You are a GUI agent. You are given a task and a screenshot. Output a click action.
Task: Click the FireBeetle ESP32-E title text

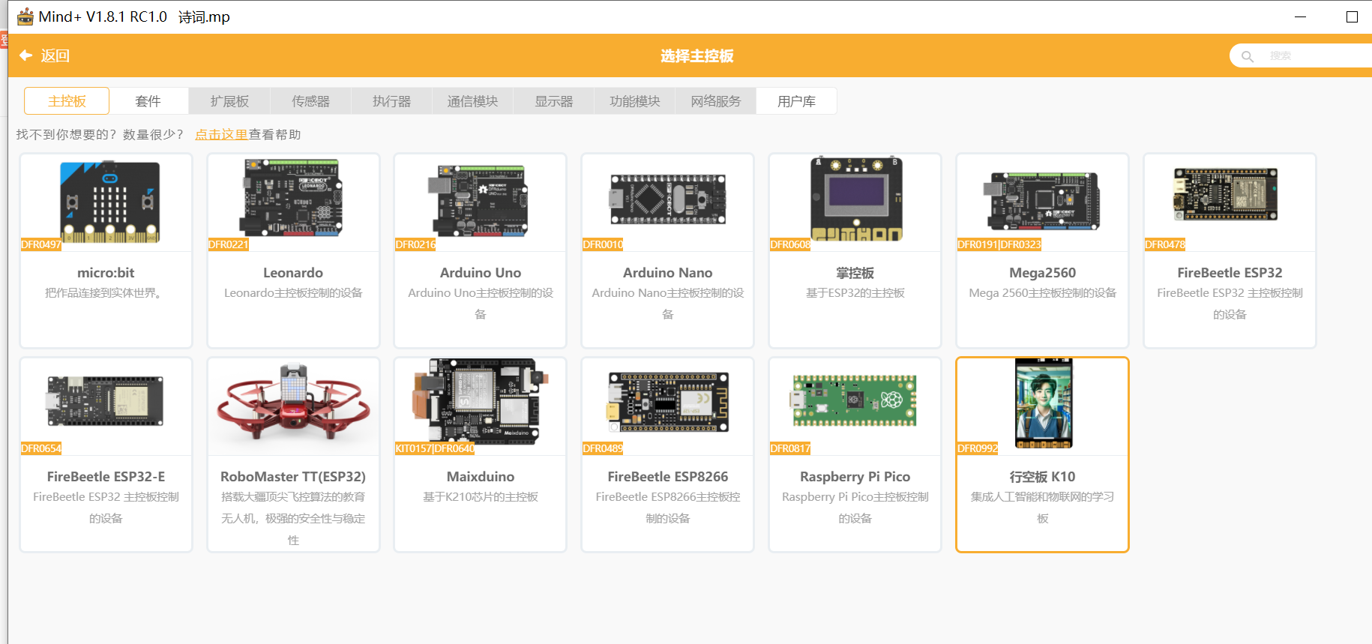click(106, 477)
